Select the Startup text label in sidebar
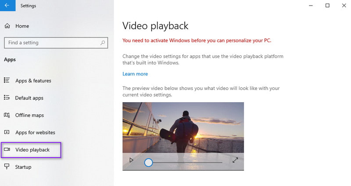 23,167
